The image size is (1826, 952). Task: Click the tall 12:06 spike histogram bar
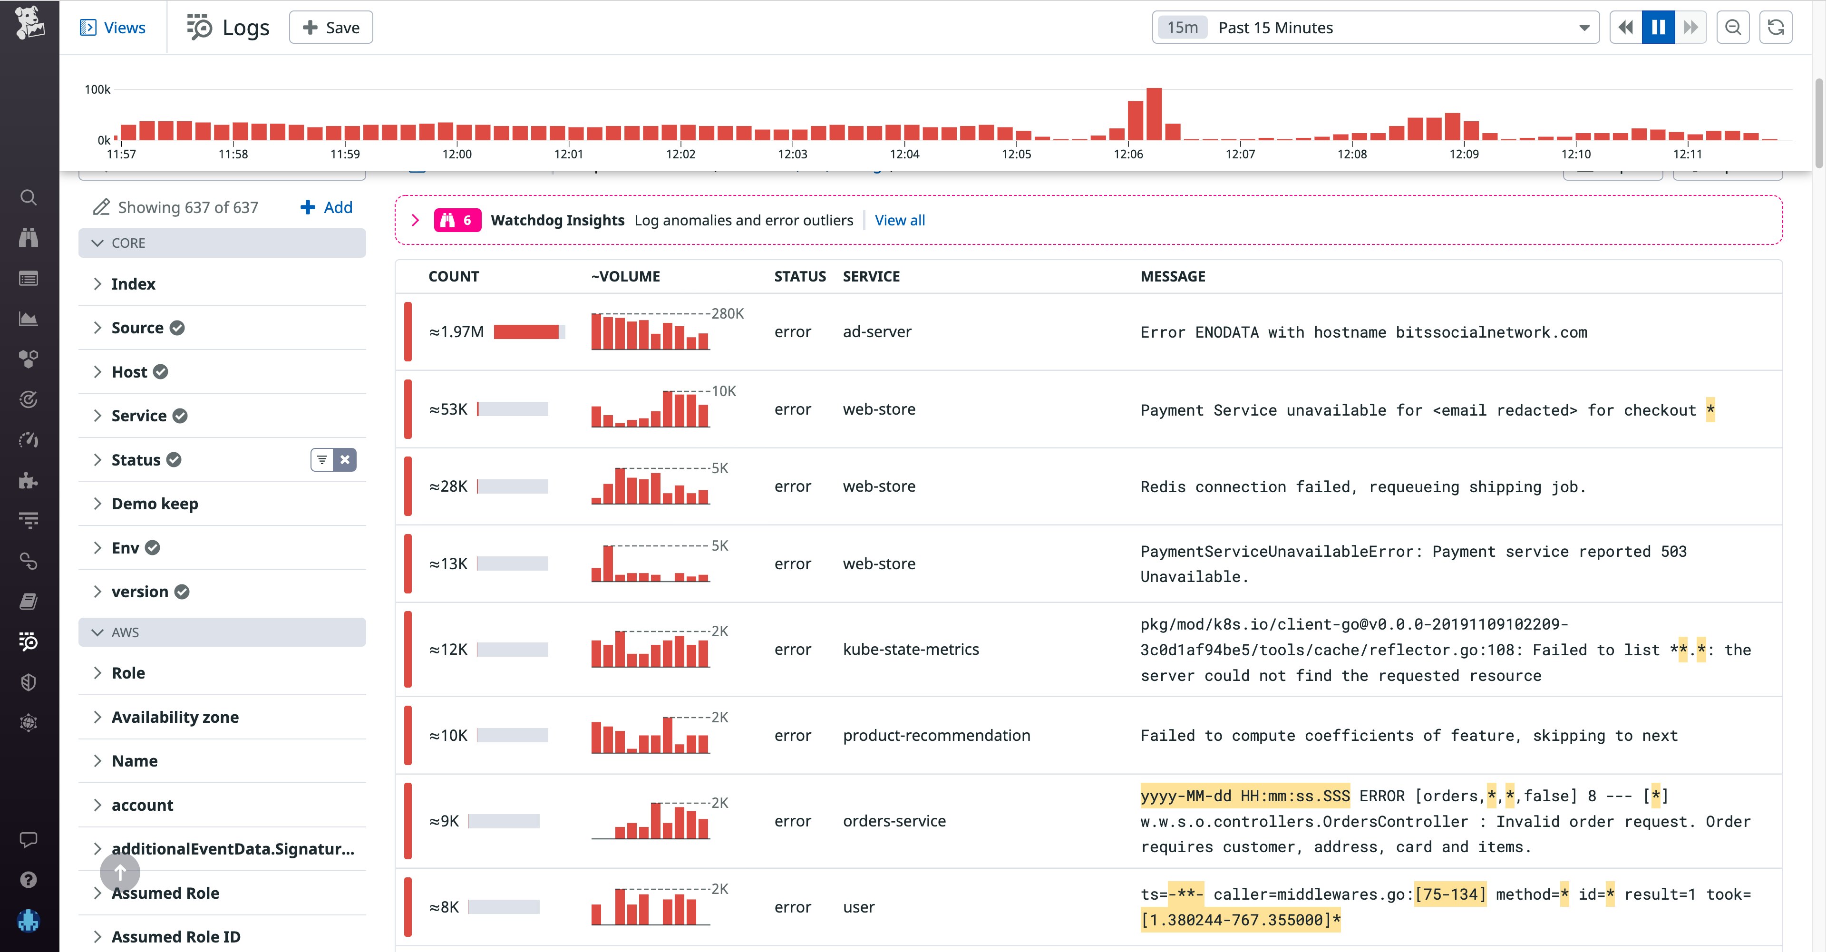[x=1153, y=114]
